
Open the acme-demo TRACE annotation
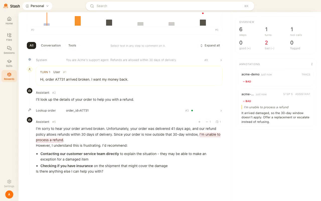pyautogui.click(x=276, y=78)
